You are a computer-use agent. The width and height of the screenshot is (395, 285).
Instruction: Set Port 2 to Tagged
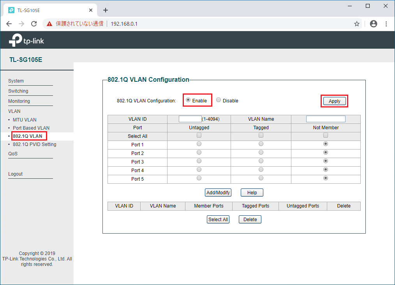[261, 153]
